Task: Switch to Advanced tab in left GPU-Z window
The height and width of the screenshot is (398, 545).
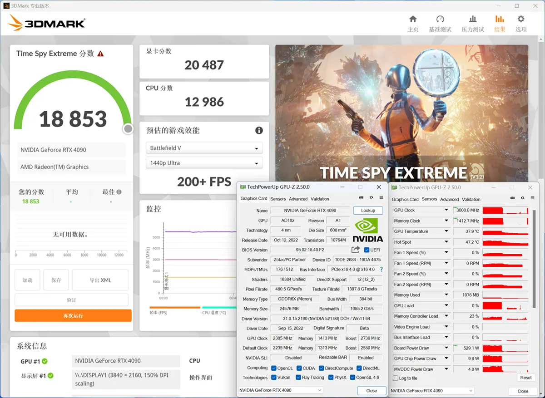Action: [298, 199]
